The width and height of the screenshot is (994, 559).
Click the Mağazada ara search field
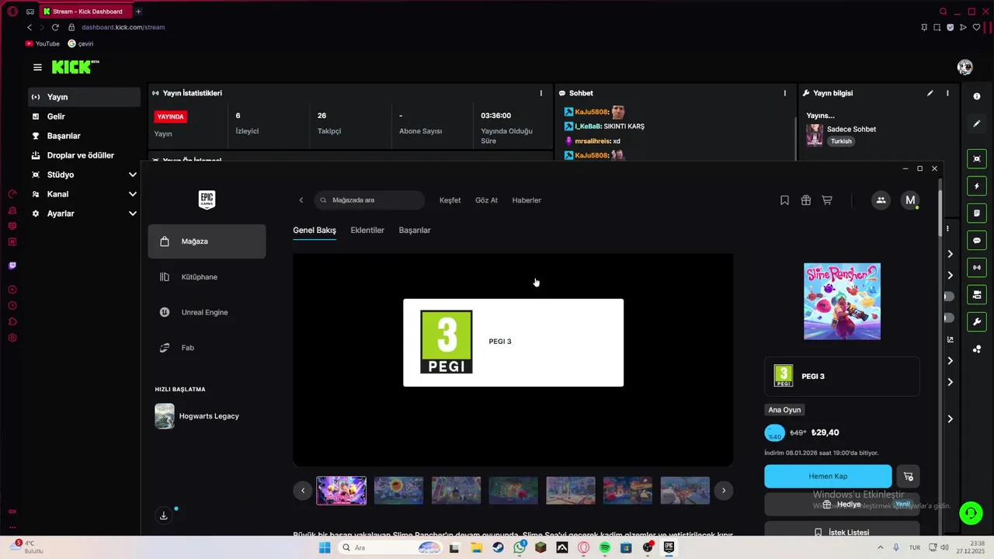point(370,200)
